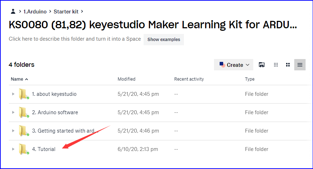
Task: Click folder icon for 3. Getting started
Action: [24, 131]
